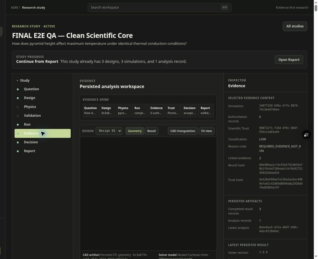The width and height of the screenshot is (318, 259).
Task: Open the Trust card in evidence spine
Action: click(173, 110)
